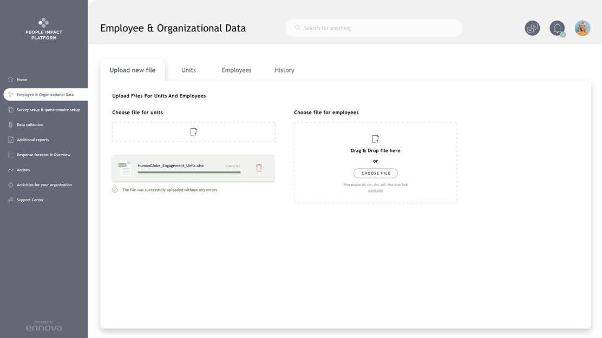Open the Support Center page
The width and height of the screenshot is (602, 338).
pyautogui.click(x=30, y=200)
